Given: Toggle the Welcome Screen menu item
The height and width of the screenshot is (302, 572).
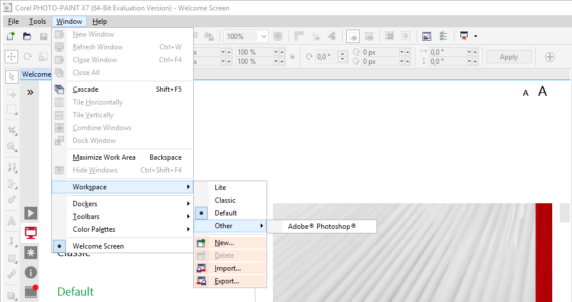Looking at the screenshot, I should coord(122,246).
